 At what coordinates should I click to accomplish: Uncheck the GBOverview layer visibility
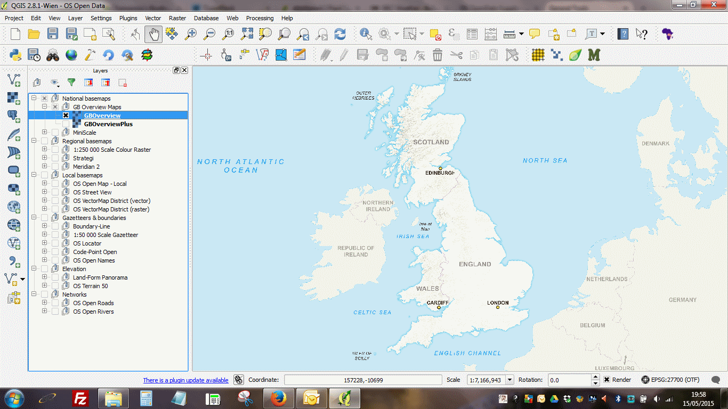coord(66,116)
